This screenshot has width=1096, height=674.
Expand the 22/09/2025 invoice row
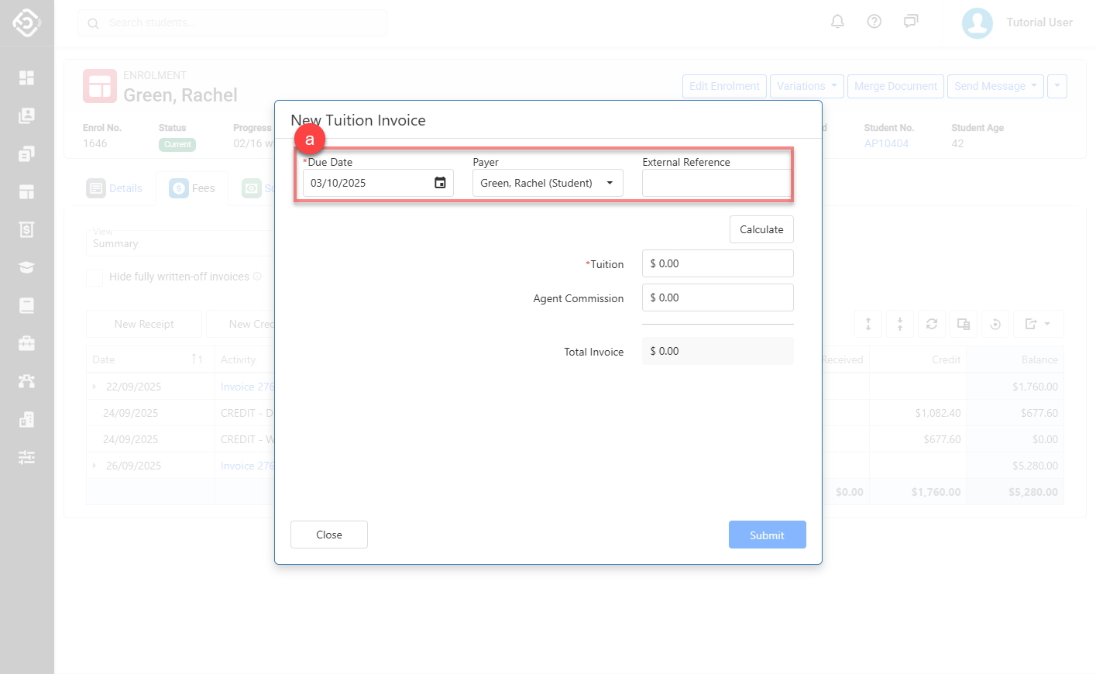coord(94,387)
